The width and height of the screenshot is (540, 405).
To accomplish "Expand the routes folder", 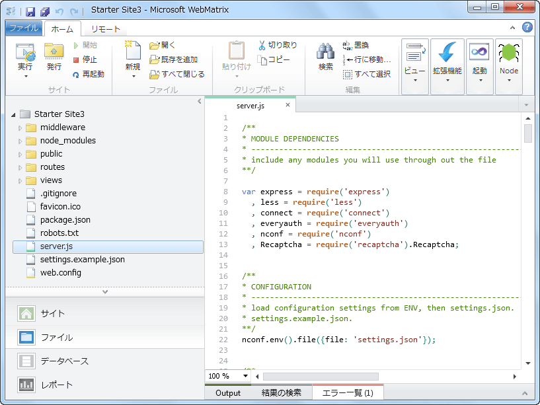I will [20, 168].
